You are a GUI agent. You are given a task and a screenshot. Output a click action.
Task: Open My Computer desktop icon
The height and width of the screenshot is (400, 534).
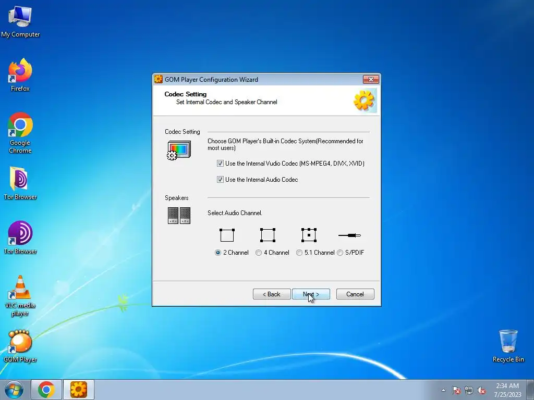(x=20, y=21)
